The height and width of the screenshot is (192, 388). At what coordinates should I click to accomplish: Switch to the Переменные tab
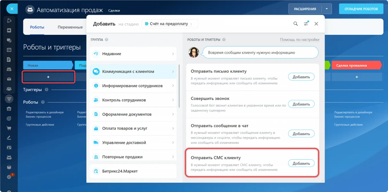pos(70,27)
